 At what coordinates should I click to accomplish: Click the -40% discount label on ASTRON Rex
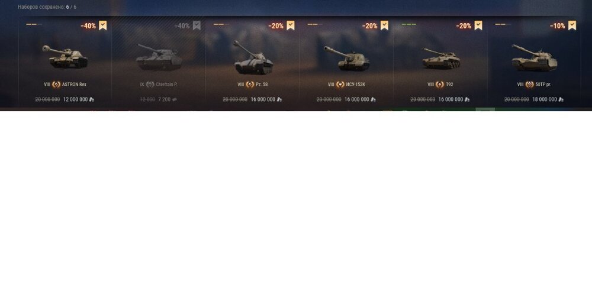[88, 26]
